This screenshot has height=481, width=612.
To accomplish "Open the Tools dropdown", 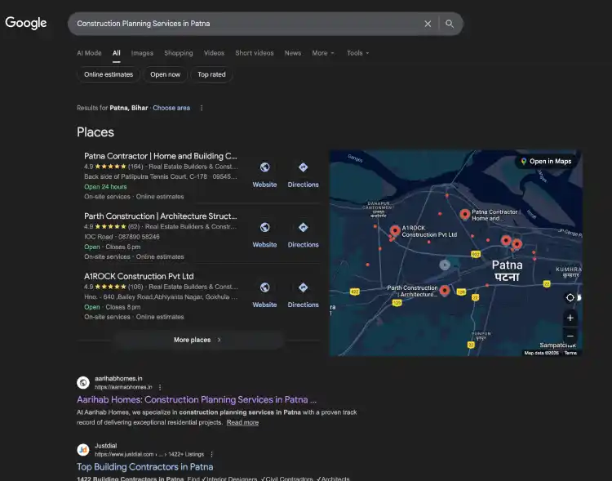I will pos(357,53).
